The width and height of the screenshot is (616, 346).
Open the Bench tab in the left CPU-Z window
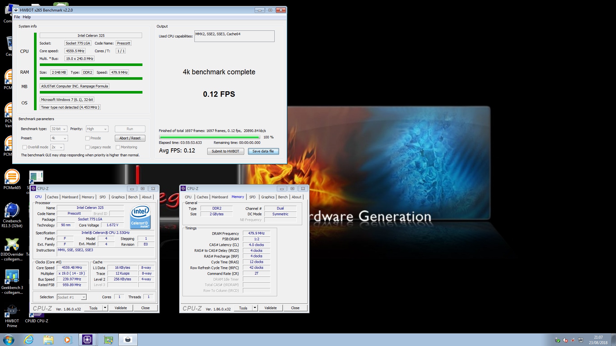(133, 197)
